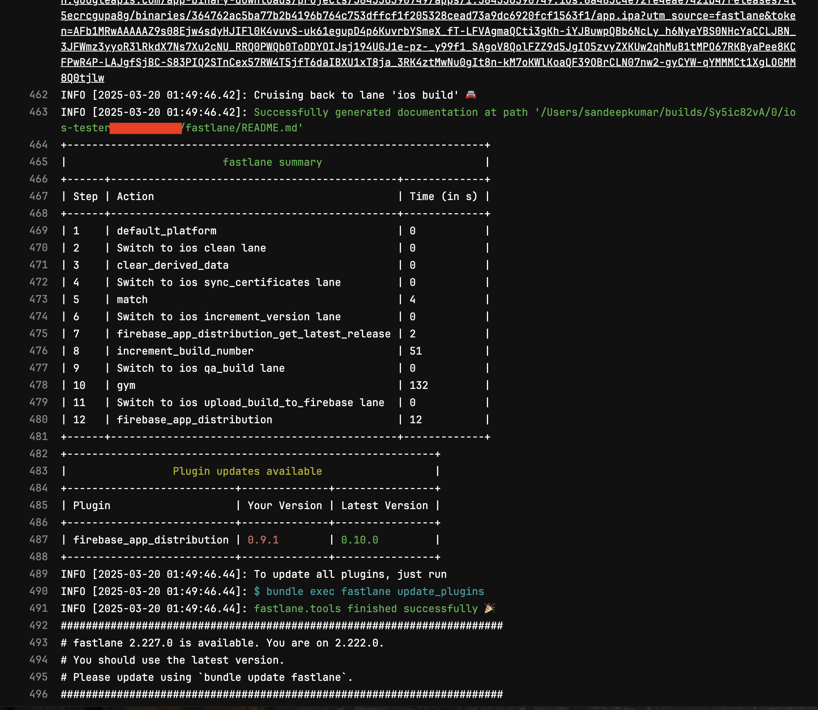Click the green version number 0.10.0
The width and height of the screenshot is (818, 710).
(x=359, y=540)
